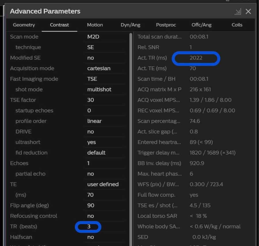The width and height of the screenshot is (259, 246).
Task: Close the Advanced Parameters panel
Action: click(248, 11)
